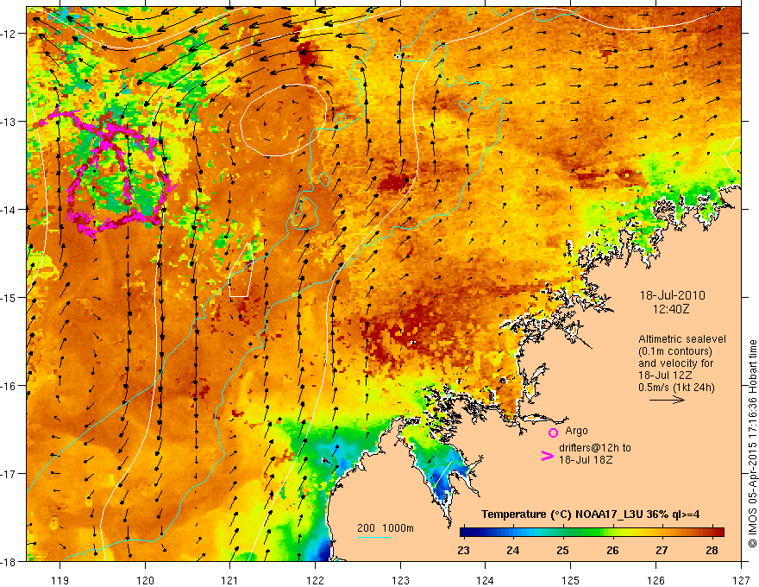Click the 200 1000m isobath label
The height and width of the screenshot is (587, 759).
(386, 528)
